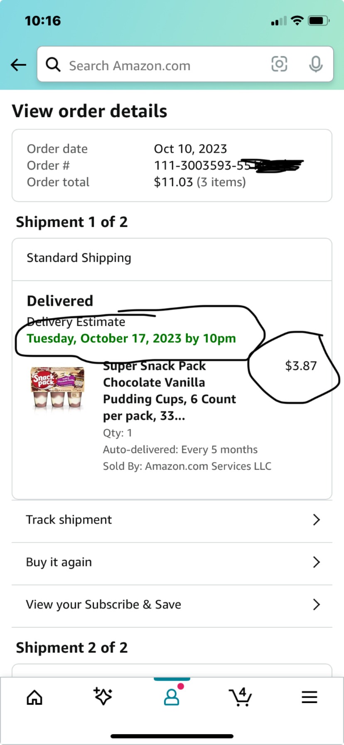Open your profile tab with notification dot
The image size is (344, 745).
coord(172,698)
